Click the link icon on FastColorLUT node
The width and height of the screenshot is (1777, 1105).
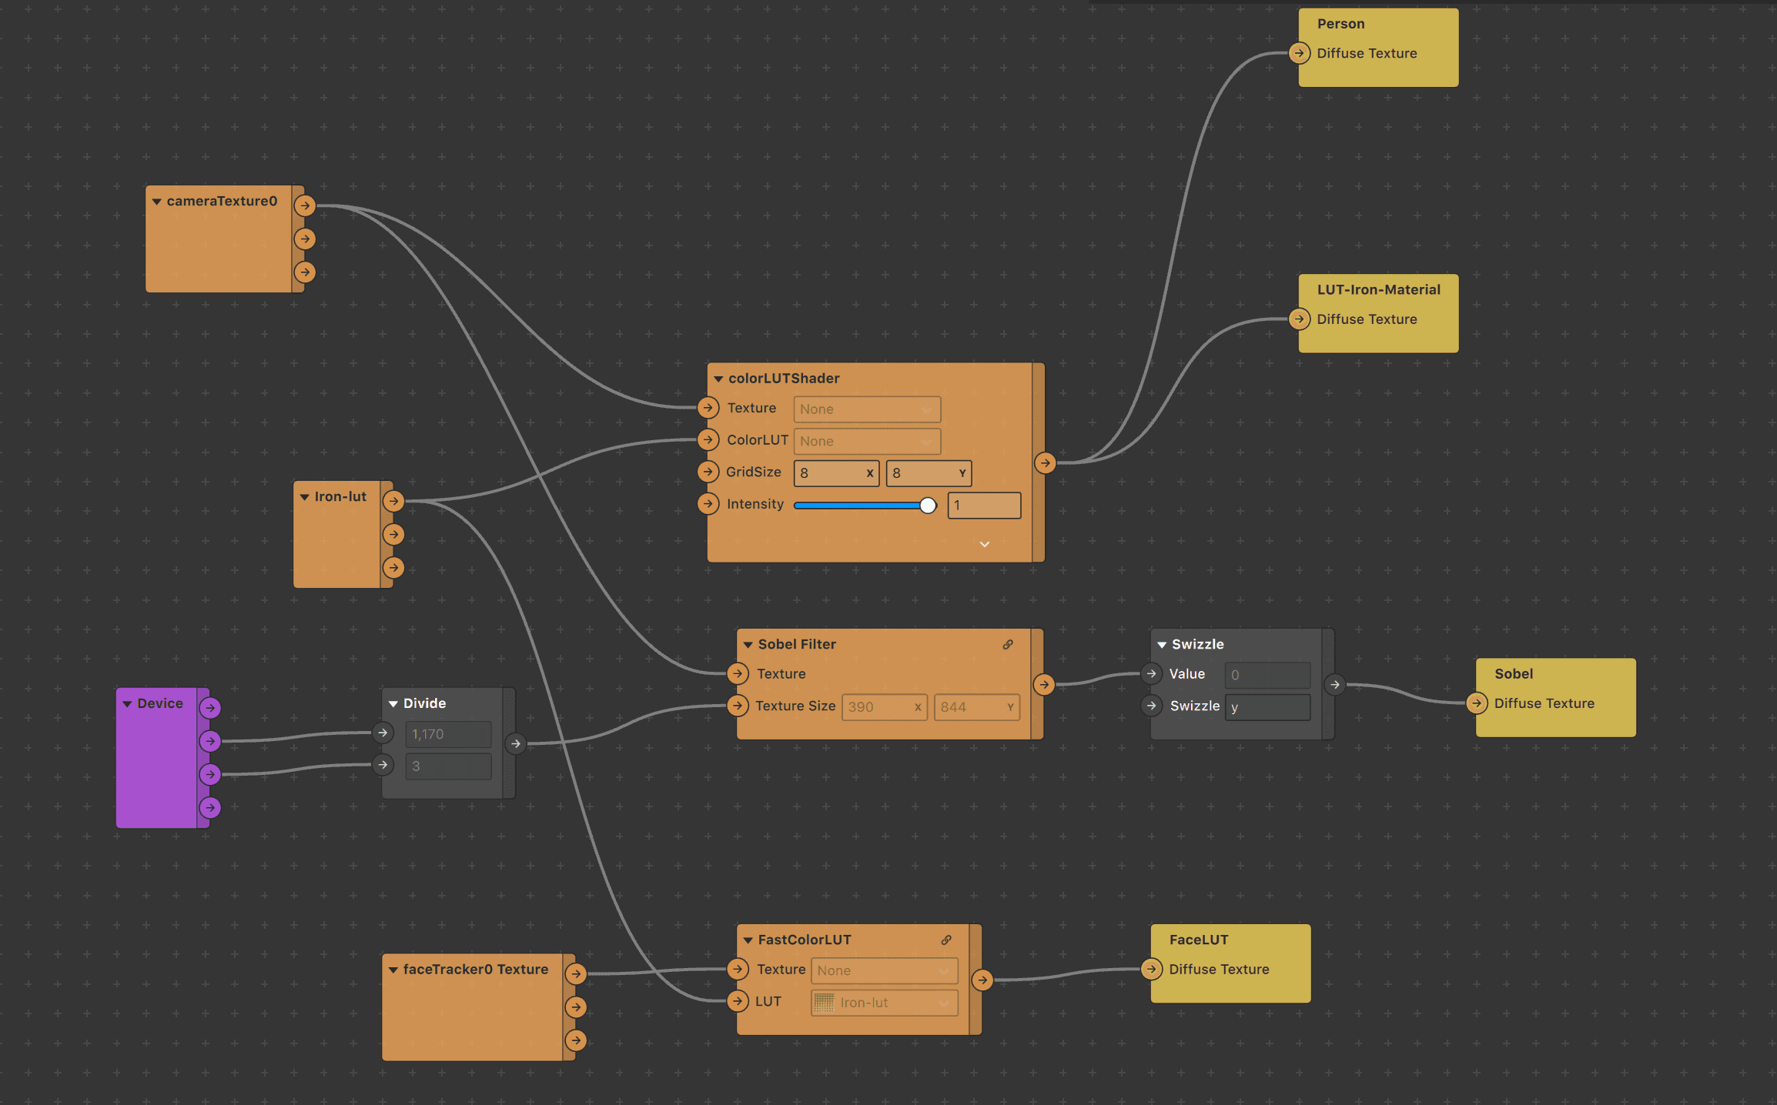click(x=946, y=940)
